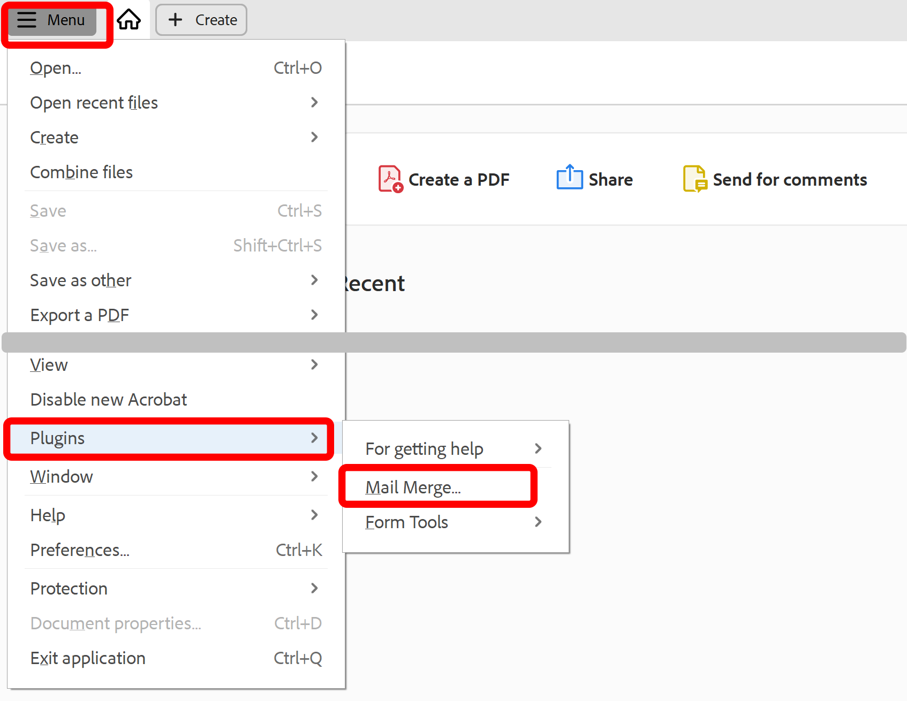
Task: Expand the View submenu arrow
Action: pos(314,364)
